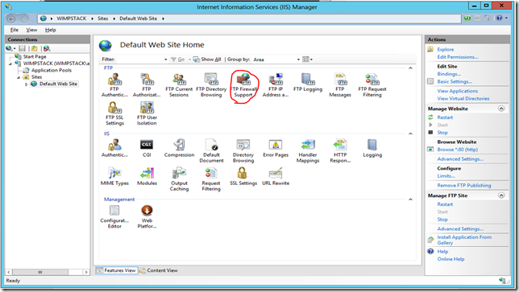Viewport: 519px width, 292px height.
Task: Click Edit Permissions link
Action: click(x=458, y=57)
